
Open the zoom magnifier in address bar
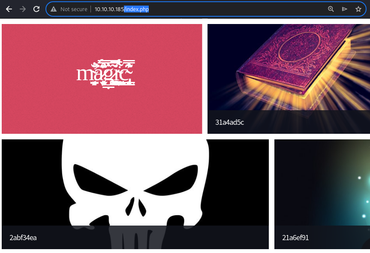[331, 9]
